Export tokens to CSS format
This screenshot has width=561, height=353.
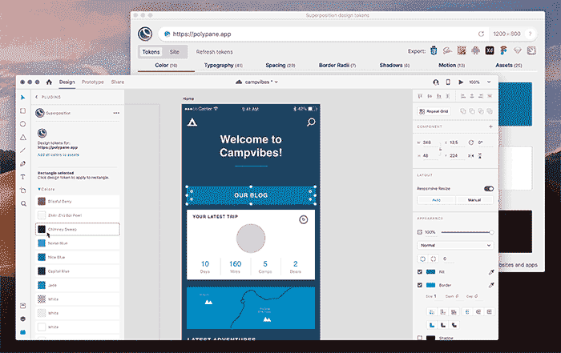point(434,51)
